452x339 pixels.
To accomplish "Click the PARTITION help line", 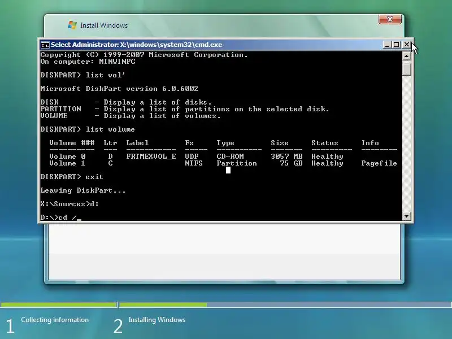I will pyautogui.click(x=185, y=109).
